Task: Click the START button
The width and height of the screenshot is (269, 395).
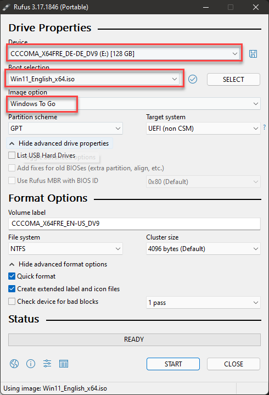Action: click(x=173, y=364)
